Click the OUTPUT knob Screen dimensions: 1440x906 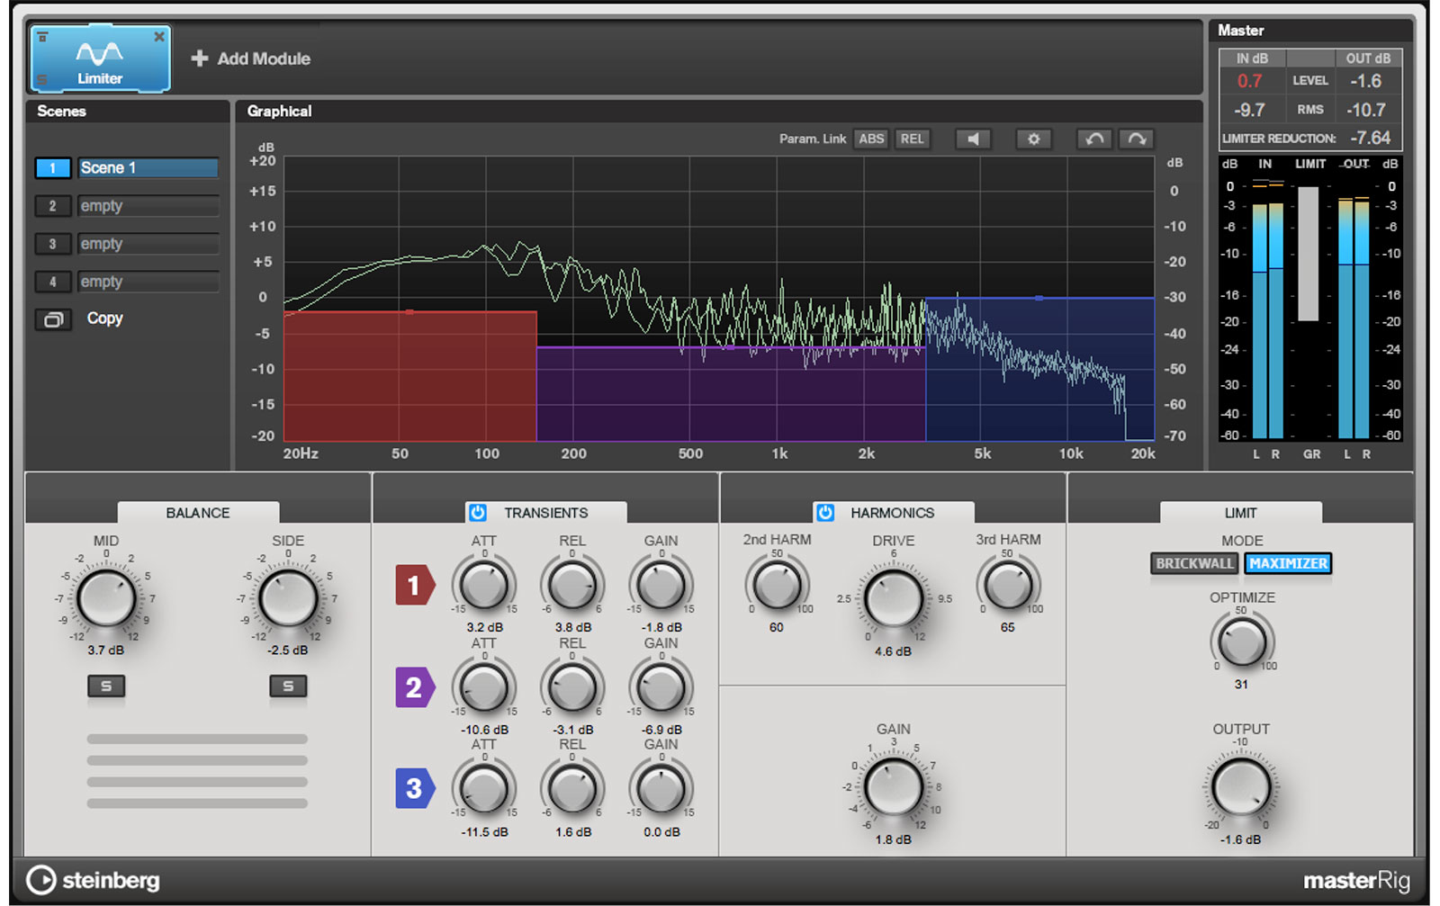1241,787
